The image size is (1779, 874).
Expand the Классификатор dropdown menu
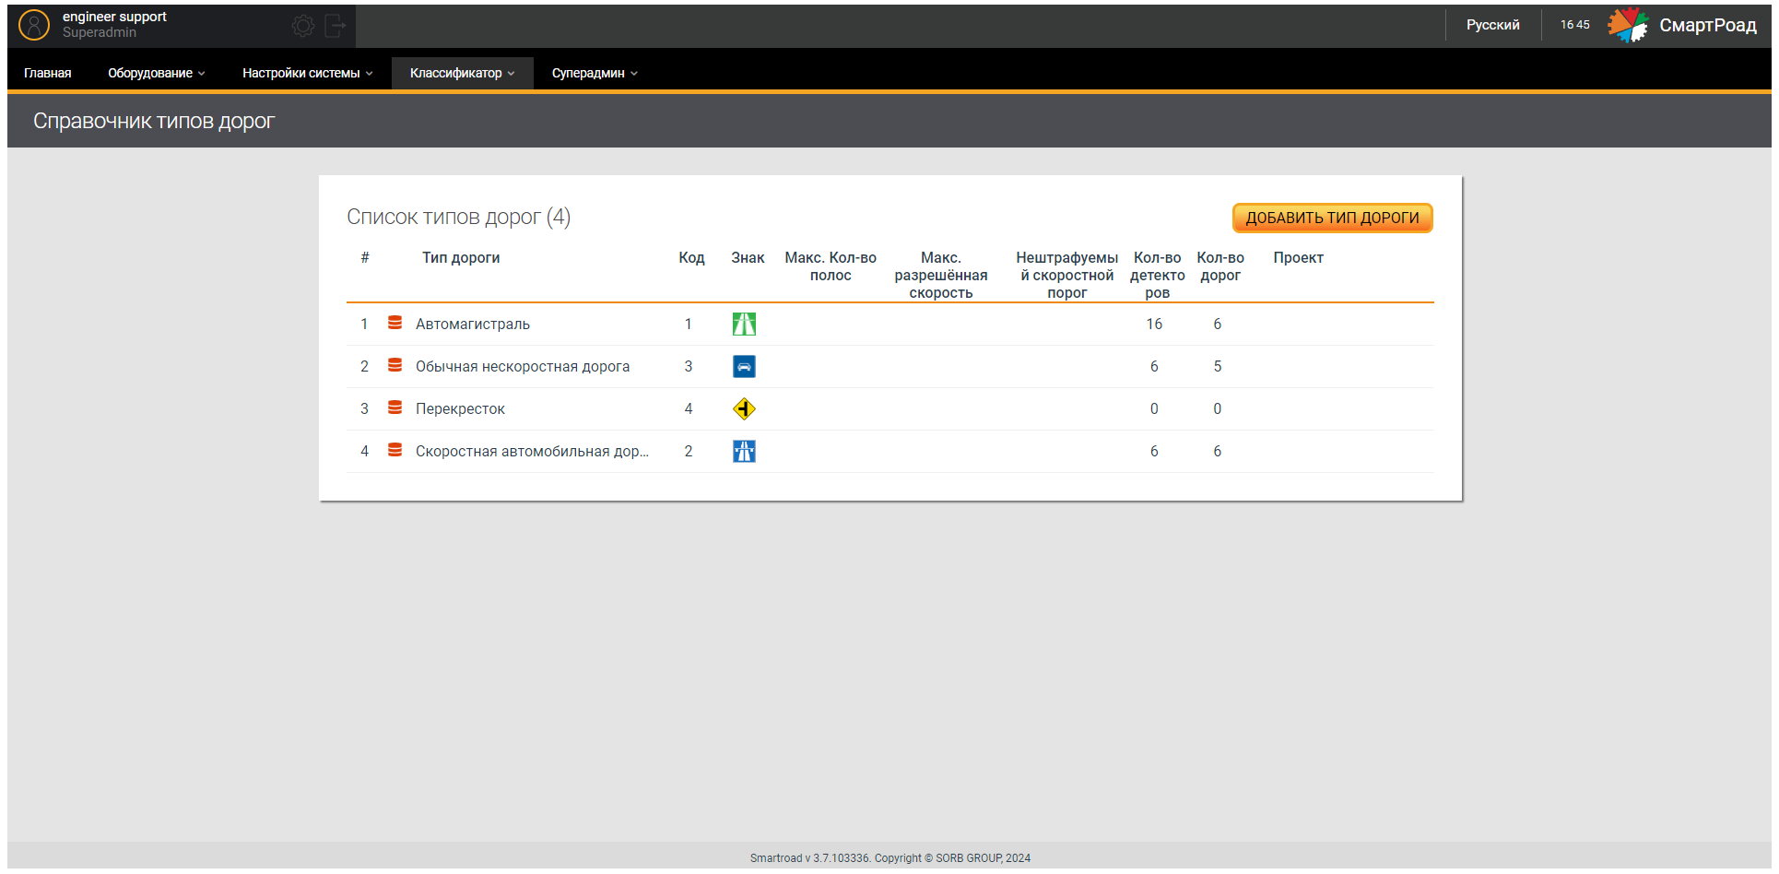coord(463,73)
